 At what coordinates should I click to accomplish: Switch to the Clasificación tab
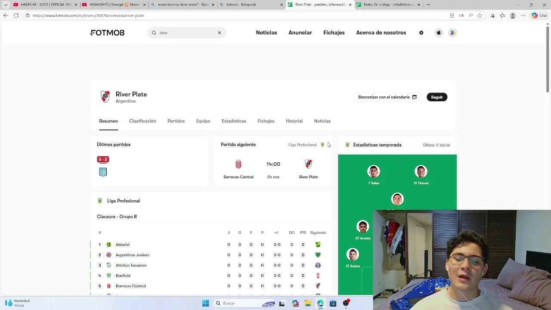142,121
